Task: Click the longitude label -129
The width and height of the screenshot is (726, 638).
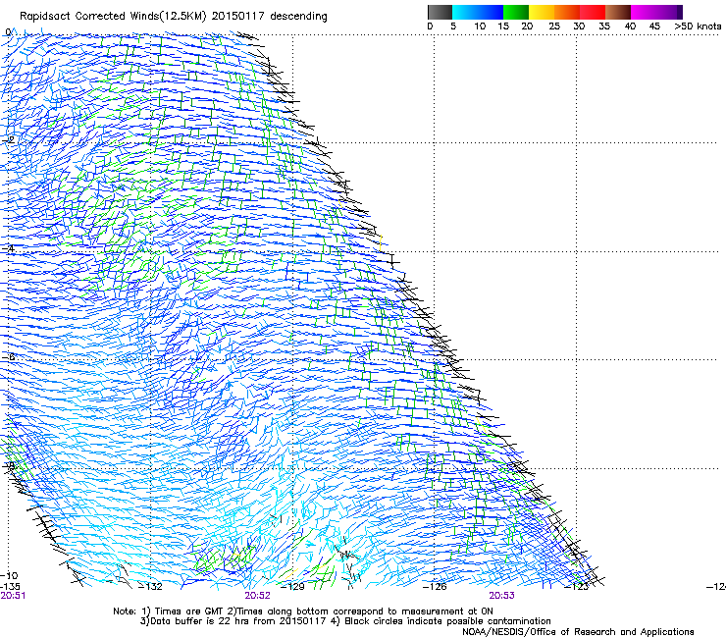Action: pos(293,587)
